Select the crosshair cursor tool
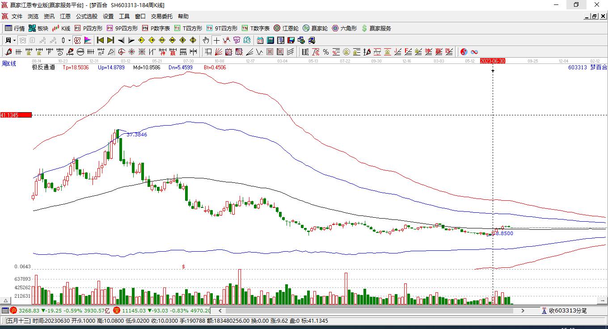 coord(216,40)
